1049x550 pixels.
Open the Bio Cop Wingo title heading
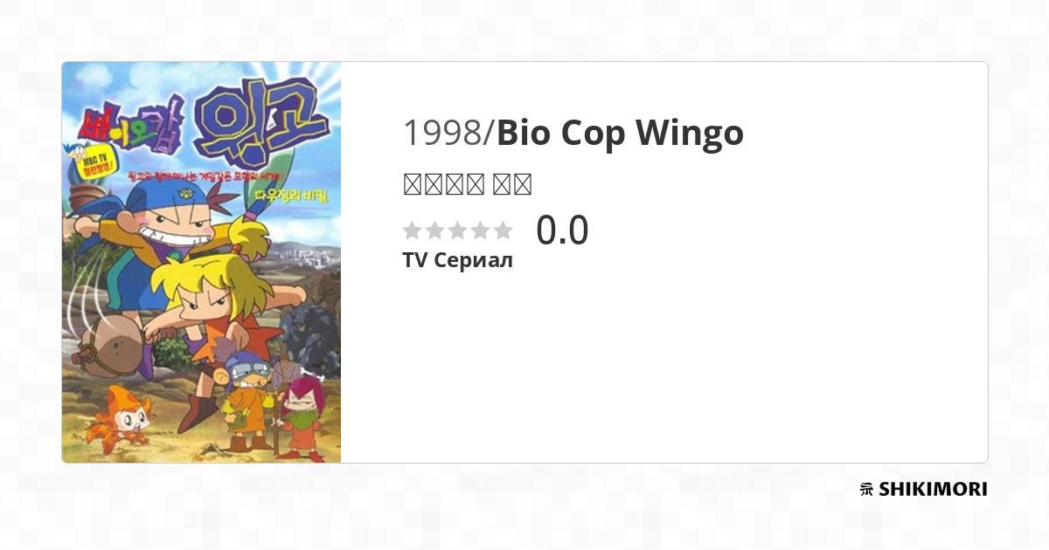point(619,133)
